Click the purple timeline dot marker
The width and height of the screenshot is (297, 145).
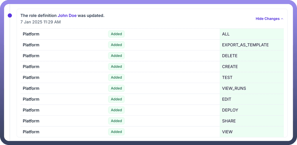click(10, 16)
